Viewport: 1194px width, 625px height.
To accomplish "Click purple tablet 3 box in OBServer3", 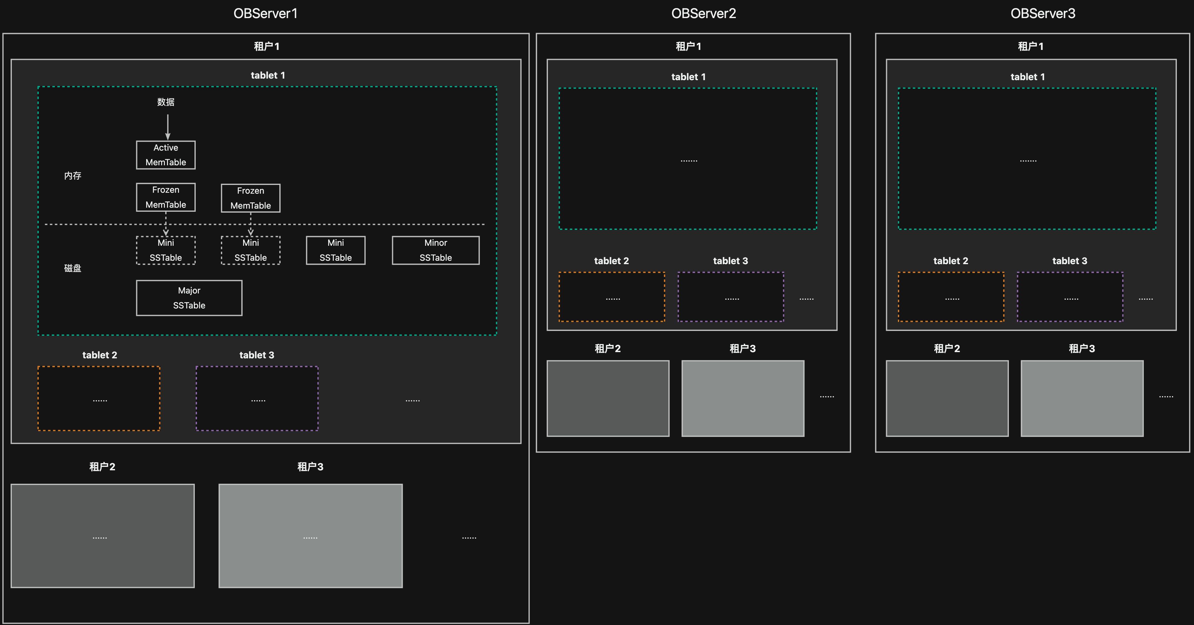I will coord(1070,297).
